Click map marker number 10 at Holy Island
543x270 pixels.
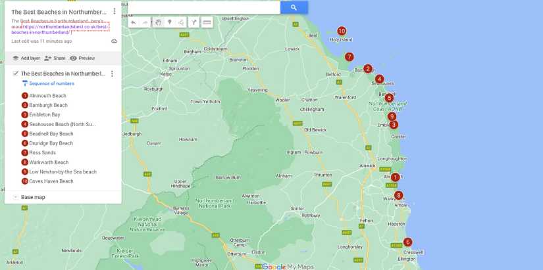(x=342, y=31)
